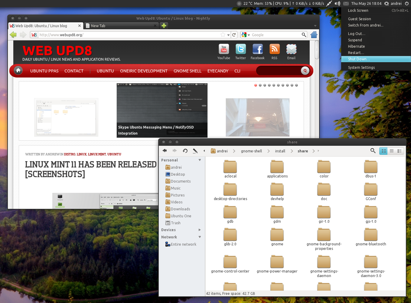Reload the page in the browser
The height and width of the screenshot is (303, 411).
234,35
